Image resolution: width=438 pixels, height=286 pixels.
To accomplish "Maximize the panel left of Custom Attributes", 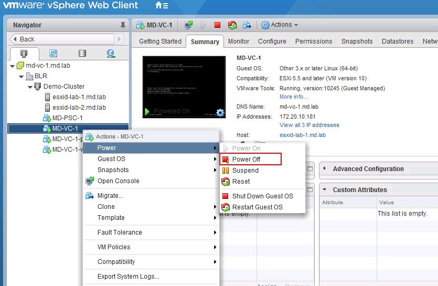I will (310, 190).
